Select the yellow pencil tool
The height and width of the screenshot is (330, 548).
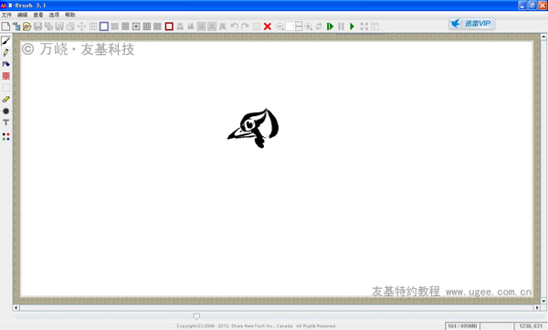6,52
